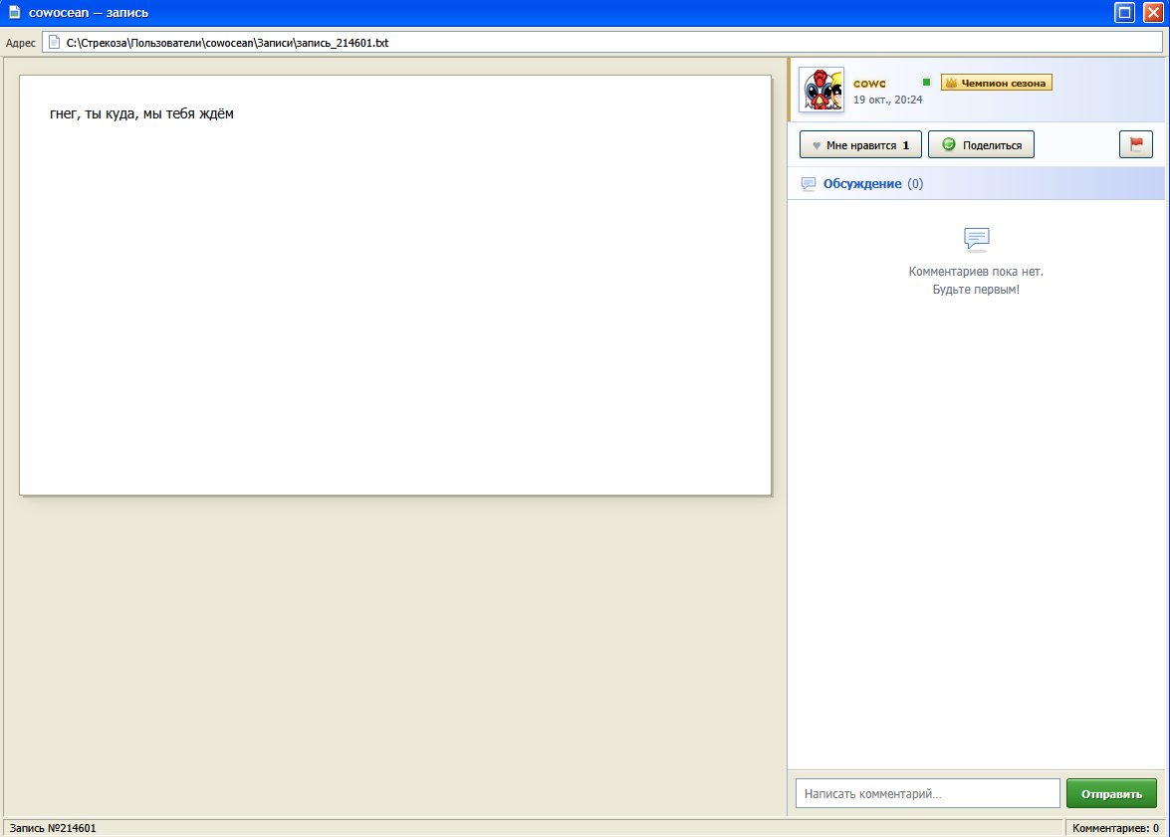This screenshot has height=837, width=1170.
Task: Click the post date 19 окт., 20:24
Action: click(x=888, y=100)
